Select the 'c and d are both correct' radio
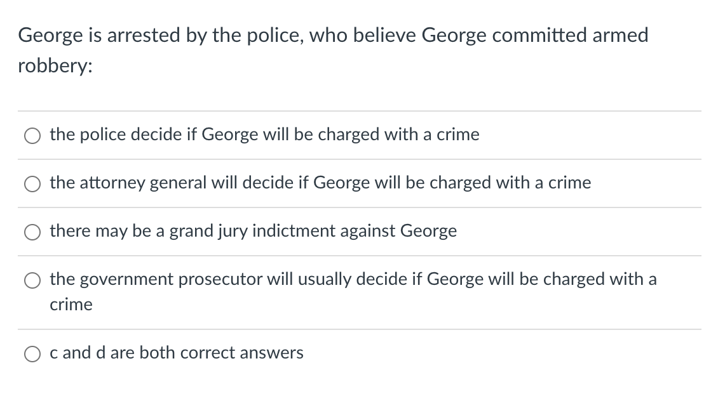718x401 pixels. tap(32, 354)
